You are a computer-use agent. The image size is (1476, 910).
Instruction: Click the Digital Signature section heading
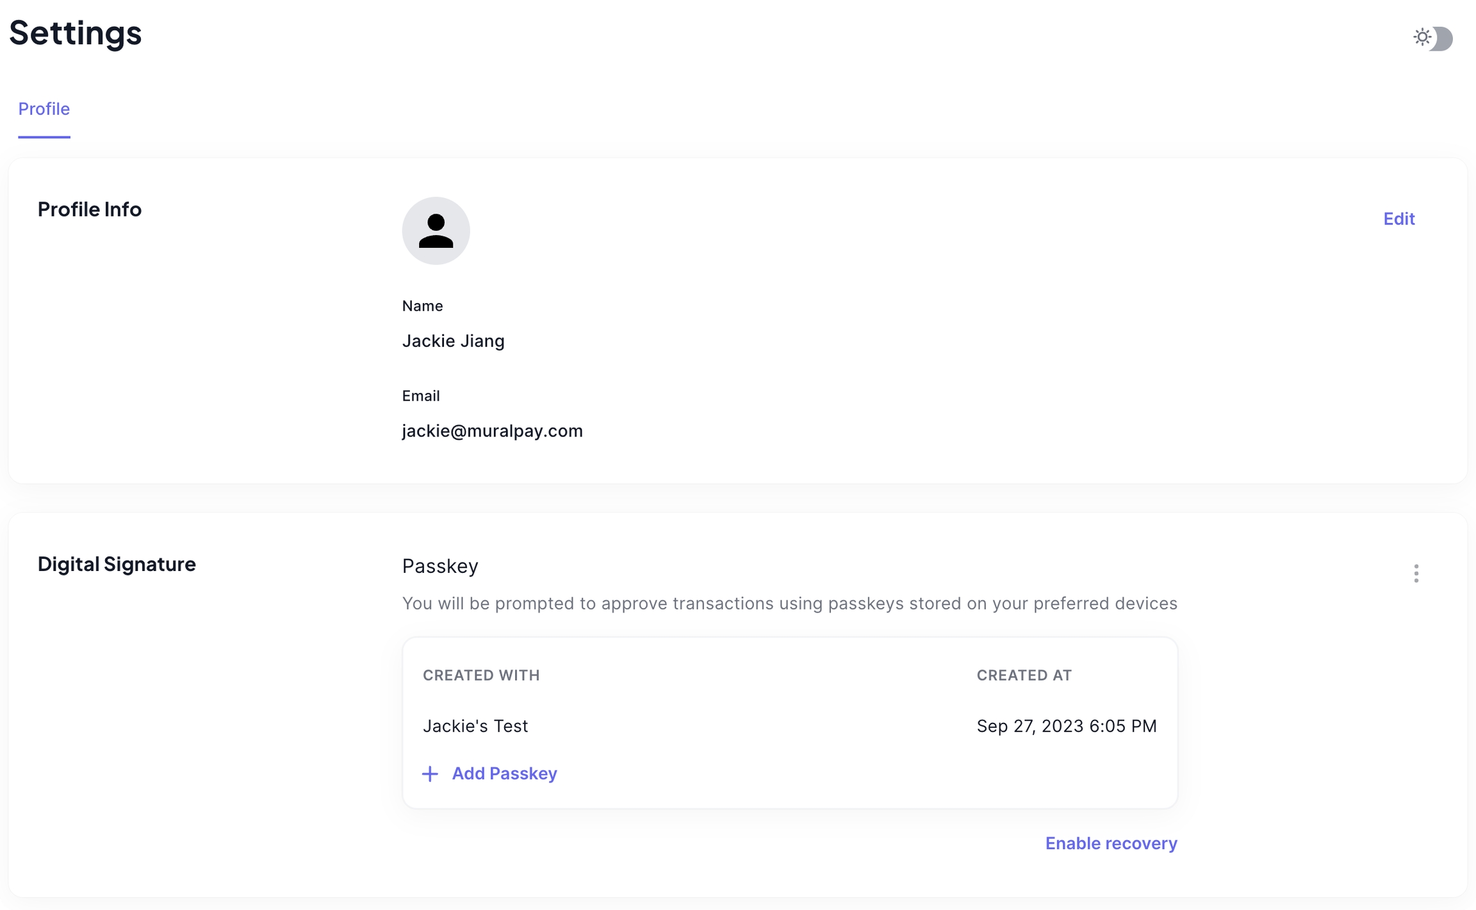pos(117,564)
